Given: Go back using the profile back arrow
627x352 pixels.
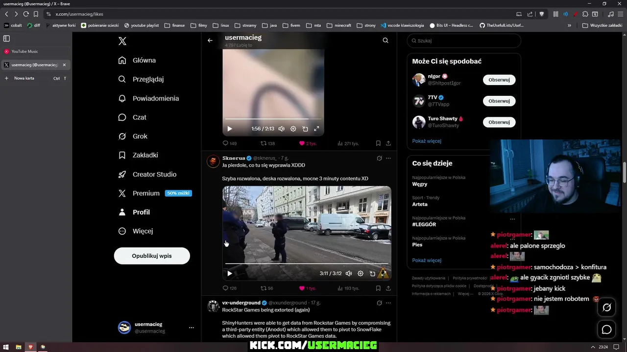Looking at the screenshot, I should click(x=210, y=41).
